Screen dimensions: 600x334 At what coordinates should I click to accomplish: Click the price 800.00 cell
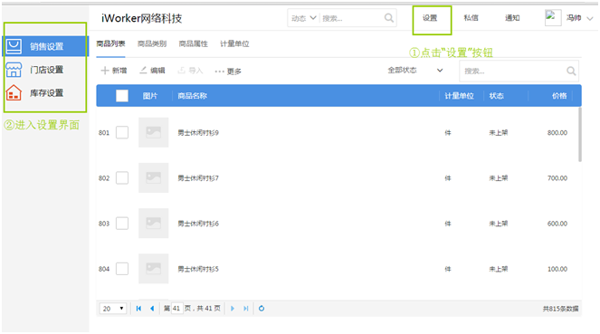[x=557, y=133]
